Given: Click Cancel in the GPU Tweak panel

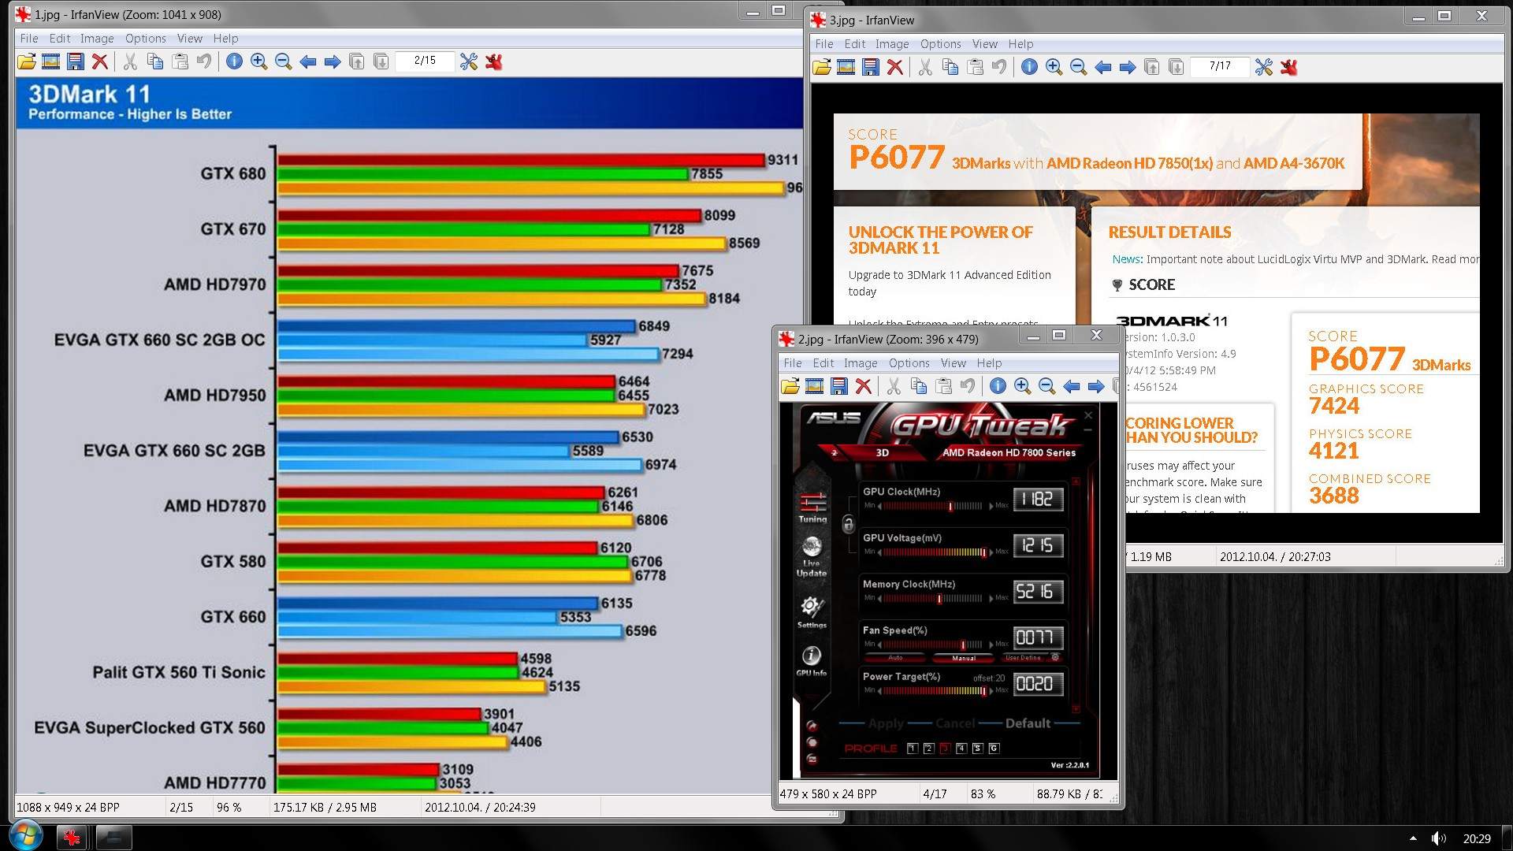Looking at the screenshot, I should pos(955,723).
